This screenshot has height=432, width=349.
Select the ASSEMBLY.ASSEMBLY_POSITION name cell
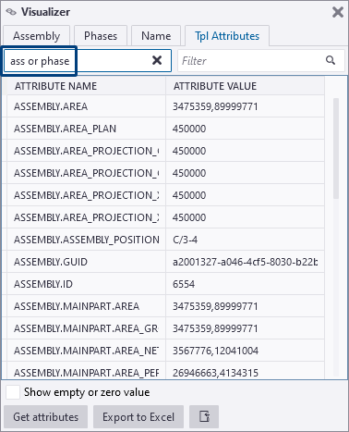tap(86, 240)
